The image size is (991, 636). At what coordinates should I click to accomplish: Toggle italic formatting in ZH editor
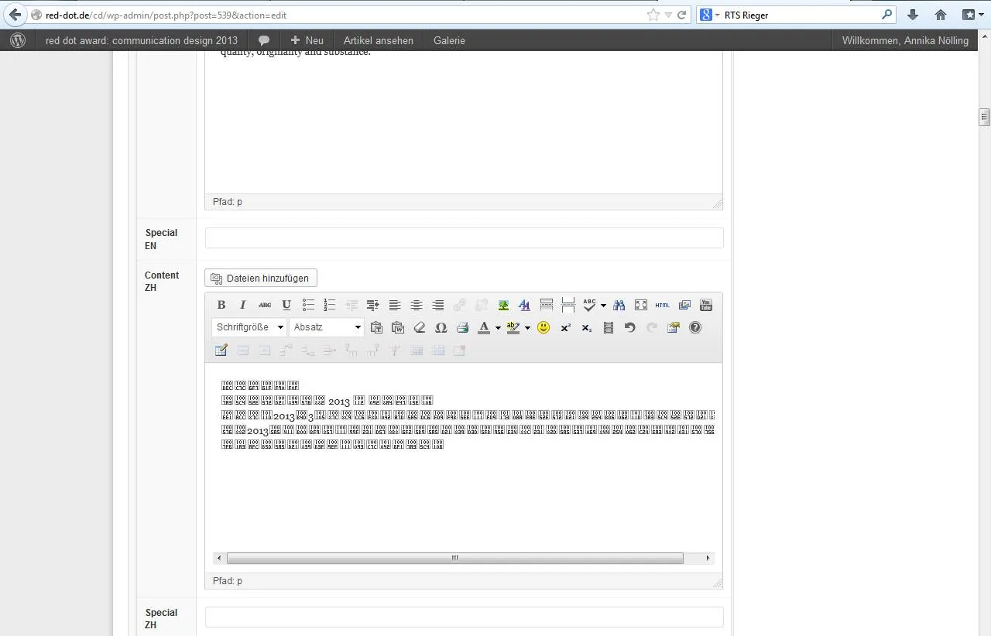click(x=243, y=305)
